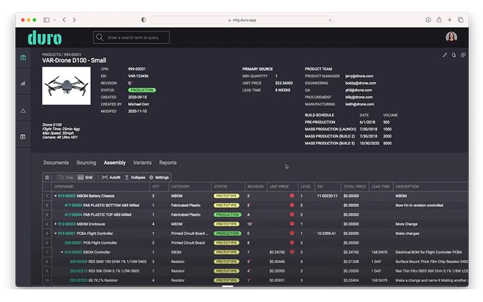The image size is (483, 302).
Task: Collapse the 913-00001 PCBA Flight Controller row
Action: [x=56, y=233]
